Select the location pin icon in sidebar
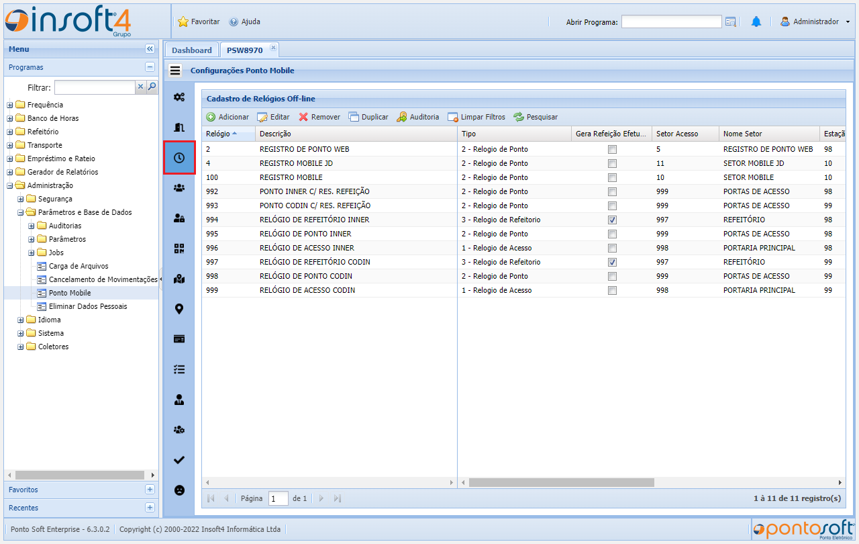 (x=179, y=309)
